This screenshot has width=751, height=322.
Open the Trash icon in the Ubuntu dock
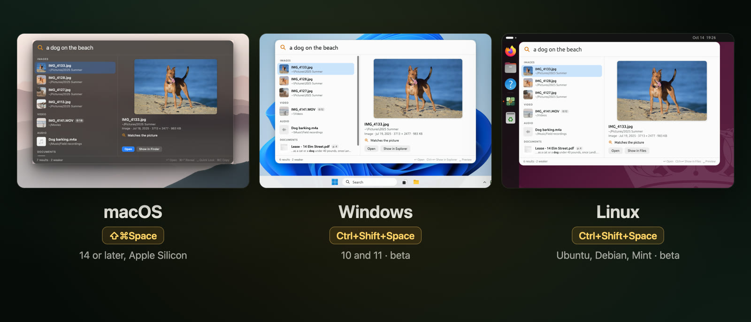(510, 118)
